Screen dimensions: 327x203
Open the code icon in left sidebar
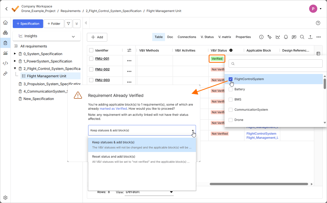pos(5,63)
